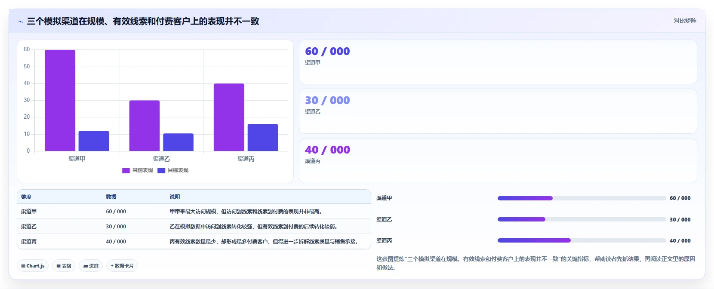Click the 渠道甲 x-axis label
The width and height of the screenshot is (714, 289).
coord(77,159)
